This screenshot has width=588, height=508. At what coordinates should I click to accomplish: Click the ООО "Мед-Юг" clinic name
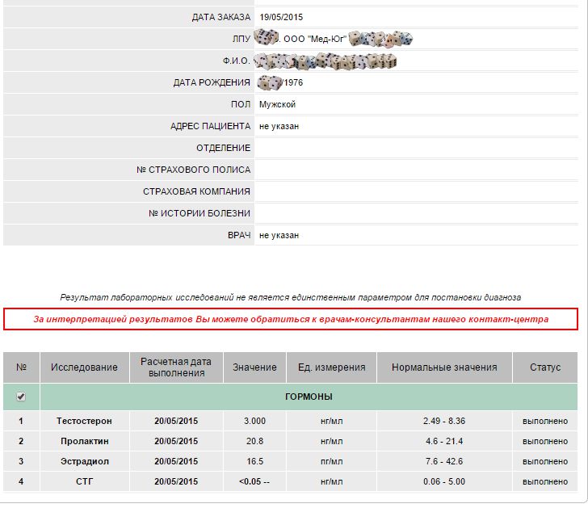(x=315, y=39)
